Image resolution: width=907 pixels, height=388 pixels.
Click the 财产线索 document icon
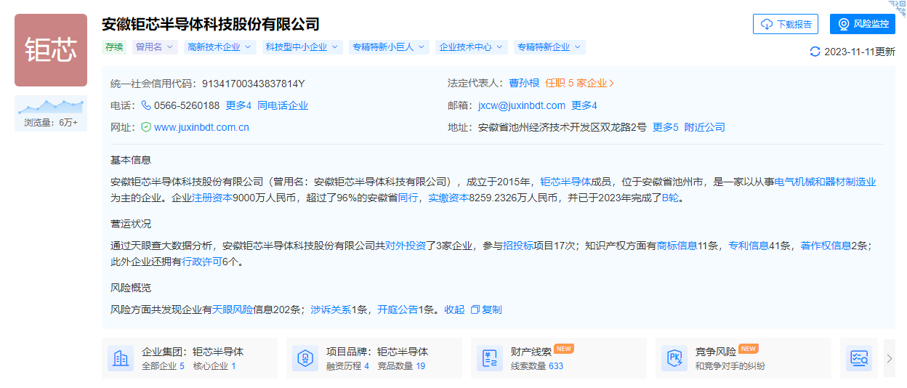pos(490,358)
